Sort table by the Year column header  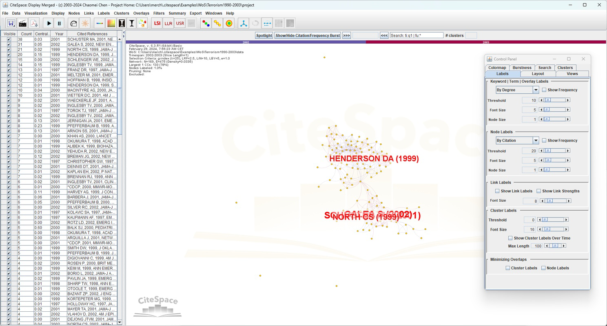[60, 34]
